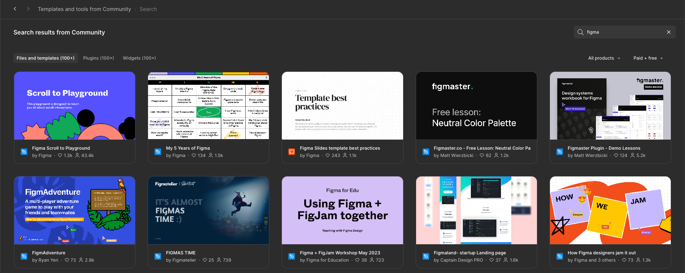The height and width of the screenshot is (273, 685).
Task: Focus the figma search input field
Action: tap(624, 32)
